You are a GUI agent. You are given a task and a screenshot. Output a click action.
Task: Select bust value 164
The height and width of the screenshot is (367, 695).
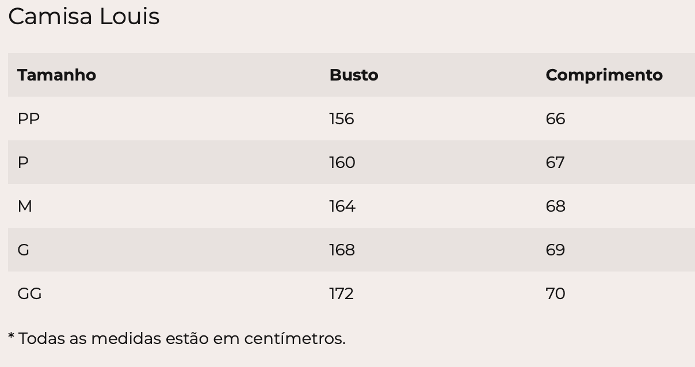pos(342,206)
